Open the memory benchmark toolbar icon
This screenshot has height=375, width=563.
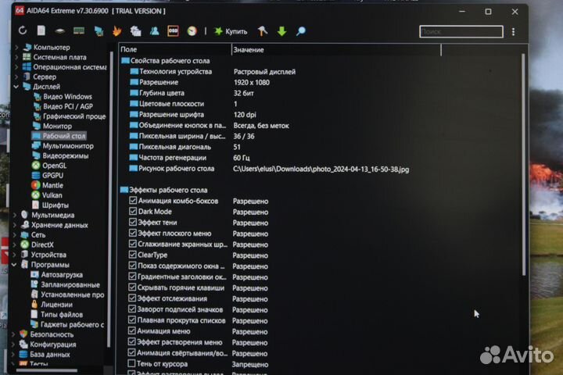point(79,31)
